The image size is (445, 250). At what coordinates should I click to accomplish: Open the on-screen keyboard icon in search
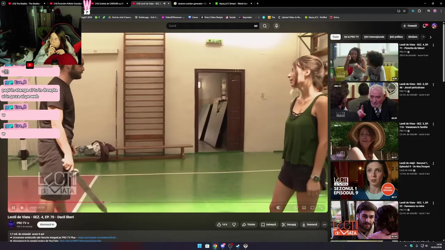pyautogui.click(x=256, y=26)
